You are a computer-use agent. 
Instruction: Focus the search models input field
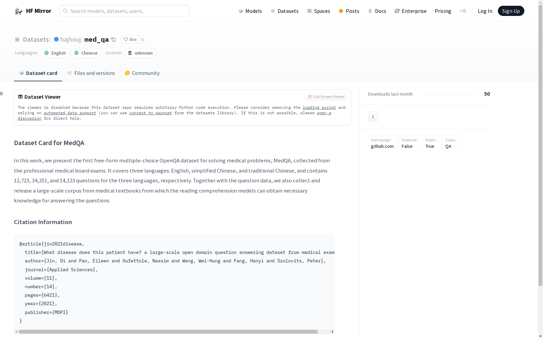tap(125, 11)
